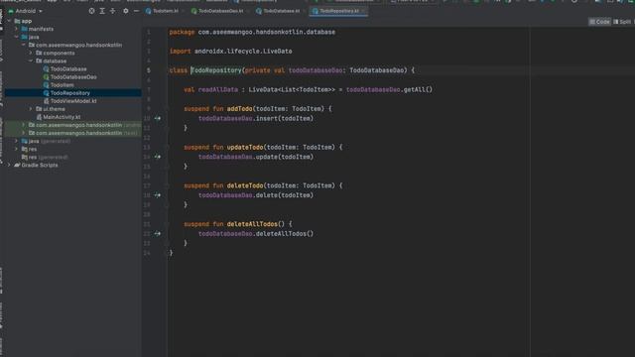Select TodoItem in project tree
635x357 pixels.
pyautogui.click(x=62, y=85)
